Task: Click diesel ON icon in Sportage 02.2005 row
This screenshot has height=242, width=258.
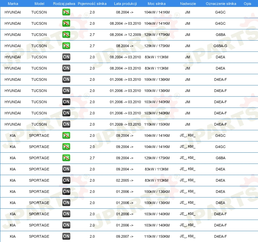Action: tap(66, 180)
